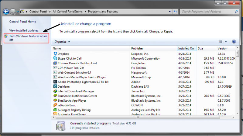The width and height of the screenshot is (243, 136).
Task: Click the magnifier search icon
Action: pyautogui.click(x=236, y=12)
